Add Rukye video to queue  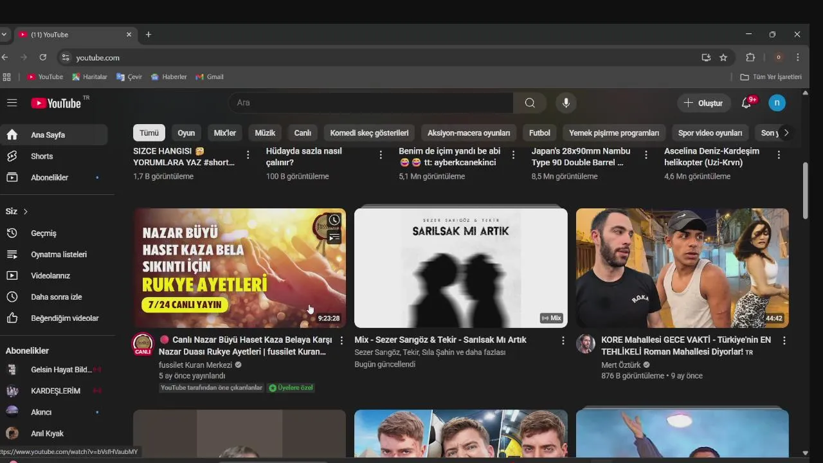334,238
